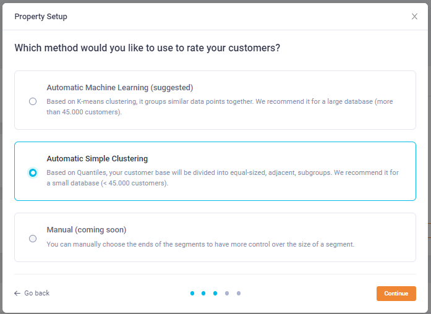Click the Go back link text
Screen dimensions: 431x314
click(x=37, y=293)
